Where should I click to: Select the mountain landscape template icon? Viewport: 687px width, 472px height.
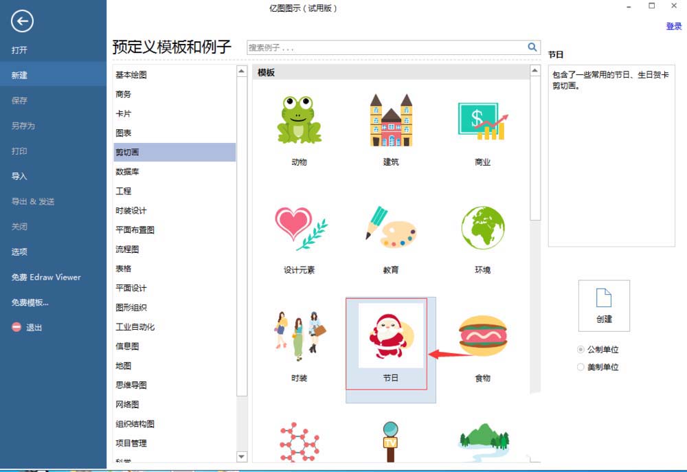pos(484,442)
